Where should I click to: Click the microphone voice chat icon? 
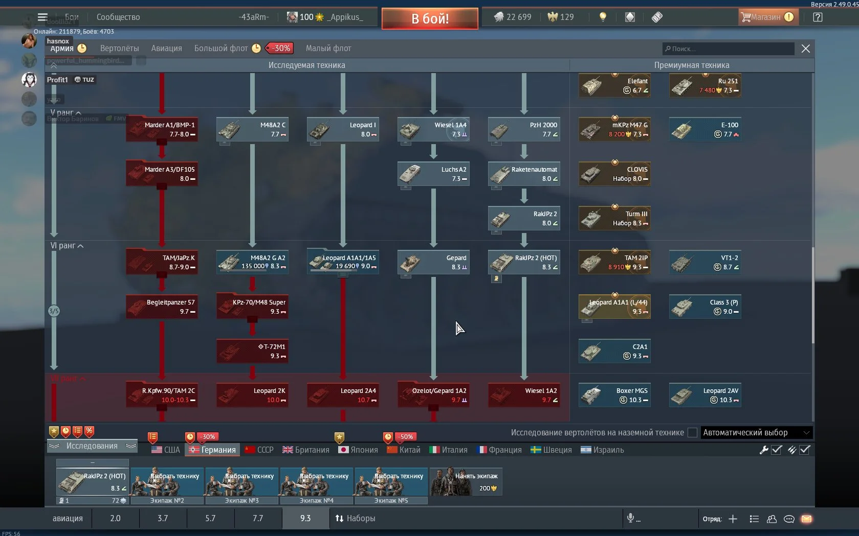[631, 518]
